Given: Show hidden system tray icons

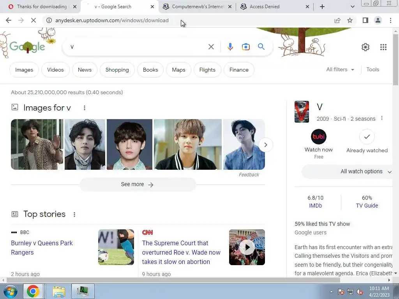Looking at the screenshot, I should click(x=331, y=292).
